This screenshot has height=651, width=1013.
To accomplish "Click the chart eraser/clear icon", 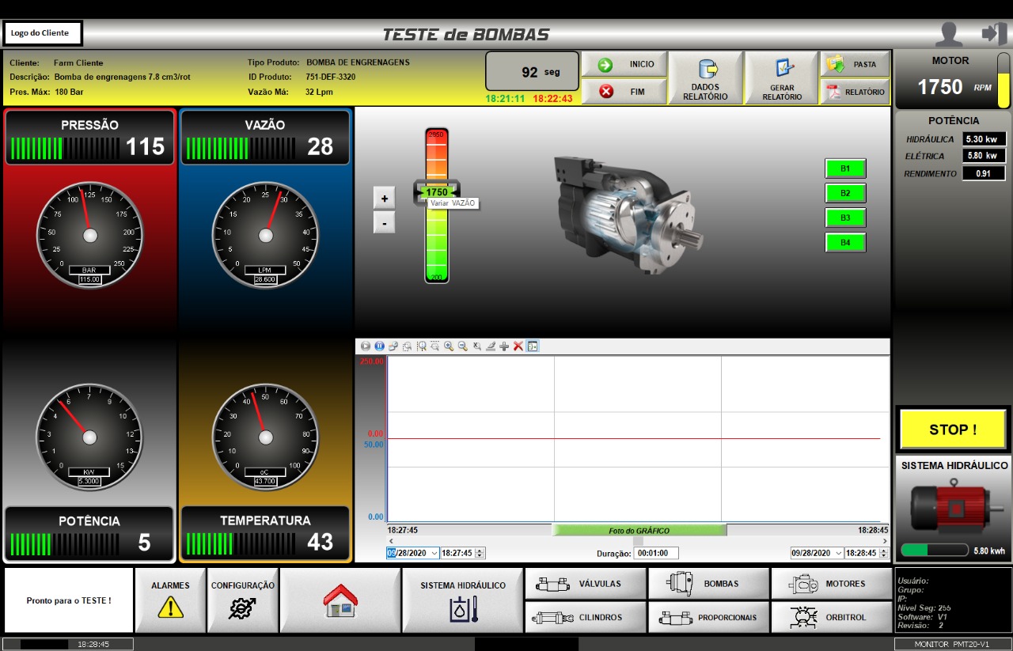I will pyautogui.click(x=491, y=346).
